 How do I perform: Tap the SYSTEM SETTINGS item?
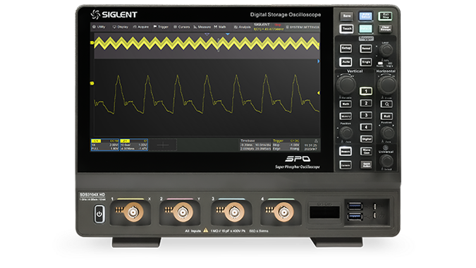303,27
